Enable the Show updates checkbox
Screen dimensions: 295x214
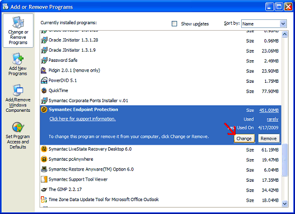[174, 24]
